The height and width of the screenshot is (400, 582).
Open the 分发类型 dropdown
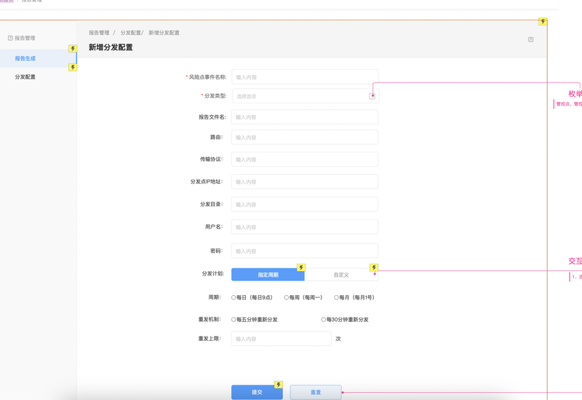pos(304,96)
